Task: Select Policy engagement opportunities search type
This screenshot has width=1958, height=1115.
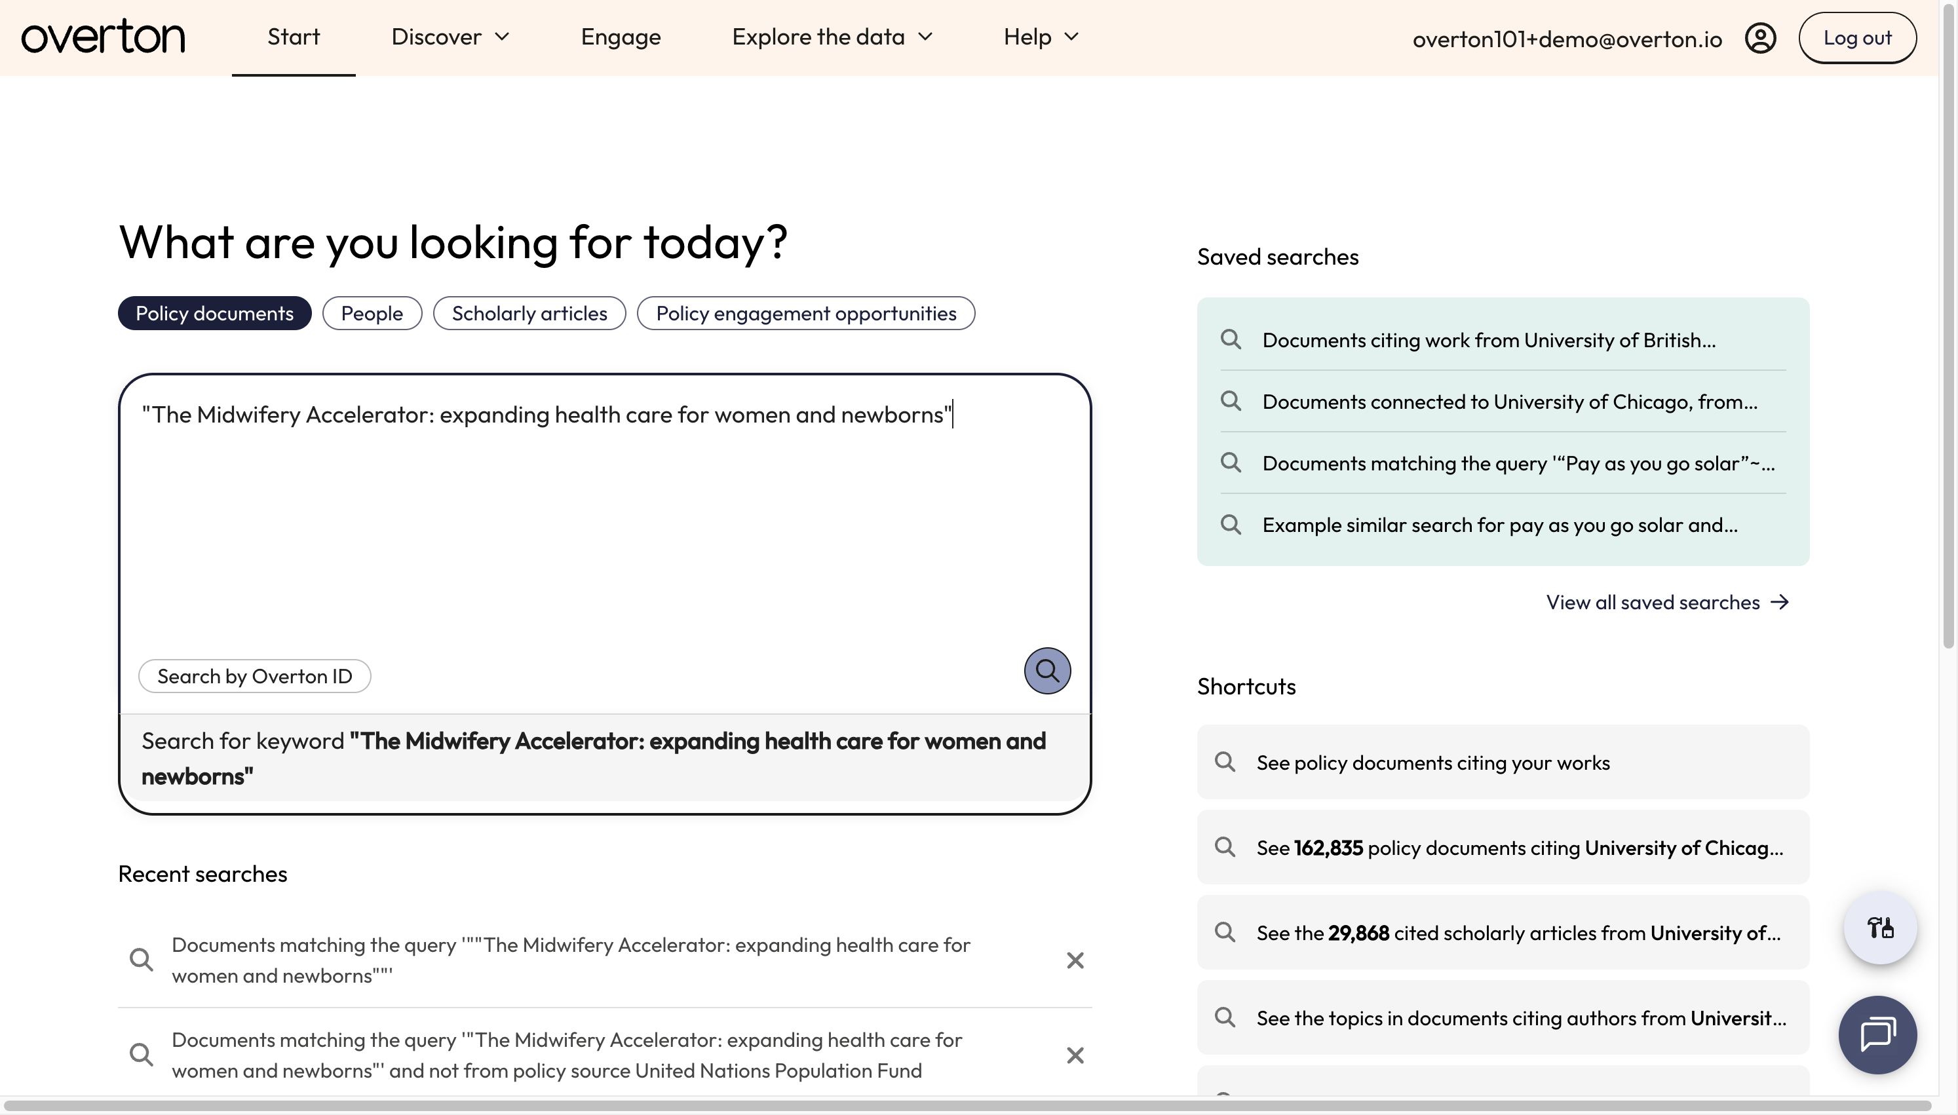Action: [x=805, y=313]
